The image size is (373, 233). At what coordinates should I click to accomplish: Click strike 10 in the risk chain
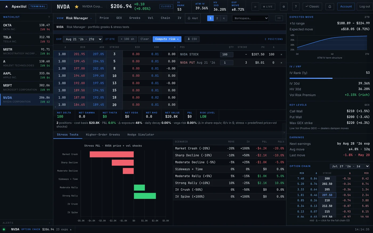pyautogui.click(x=114, y=76)
